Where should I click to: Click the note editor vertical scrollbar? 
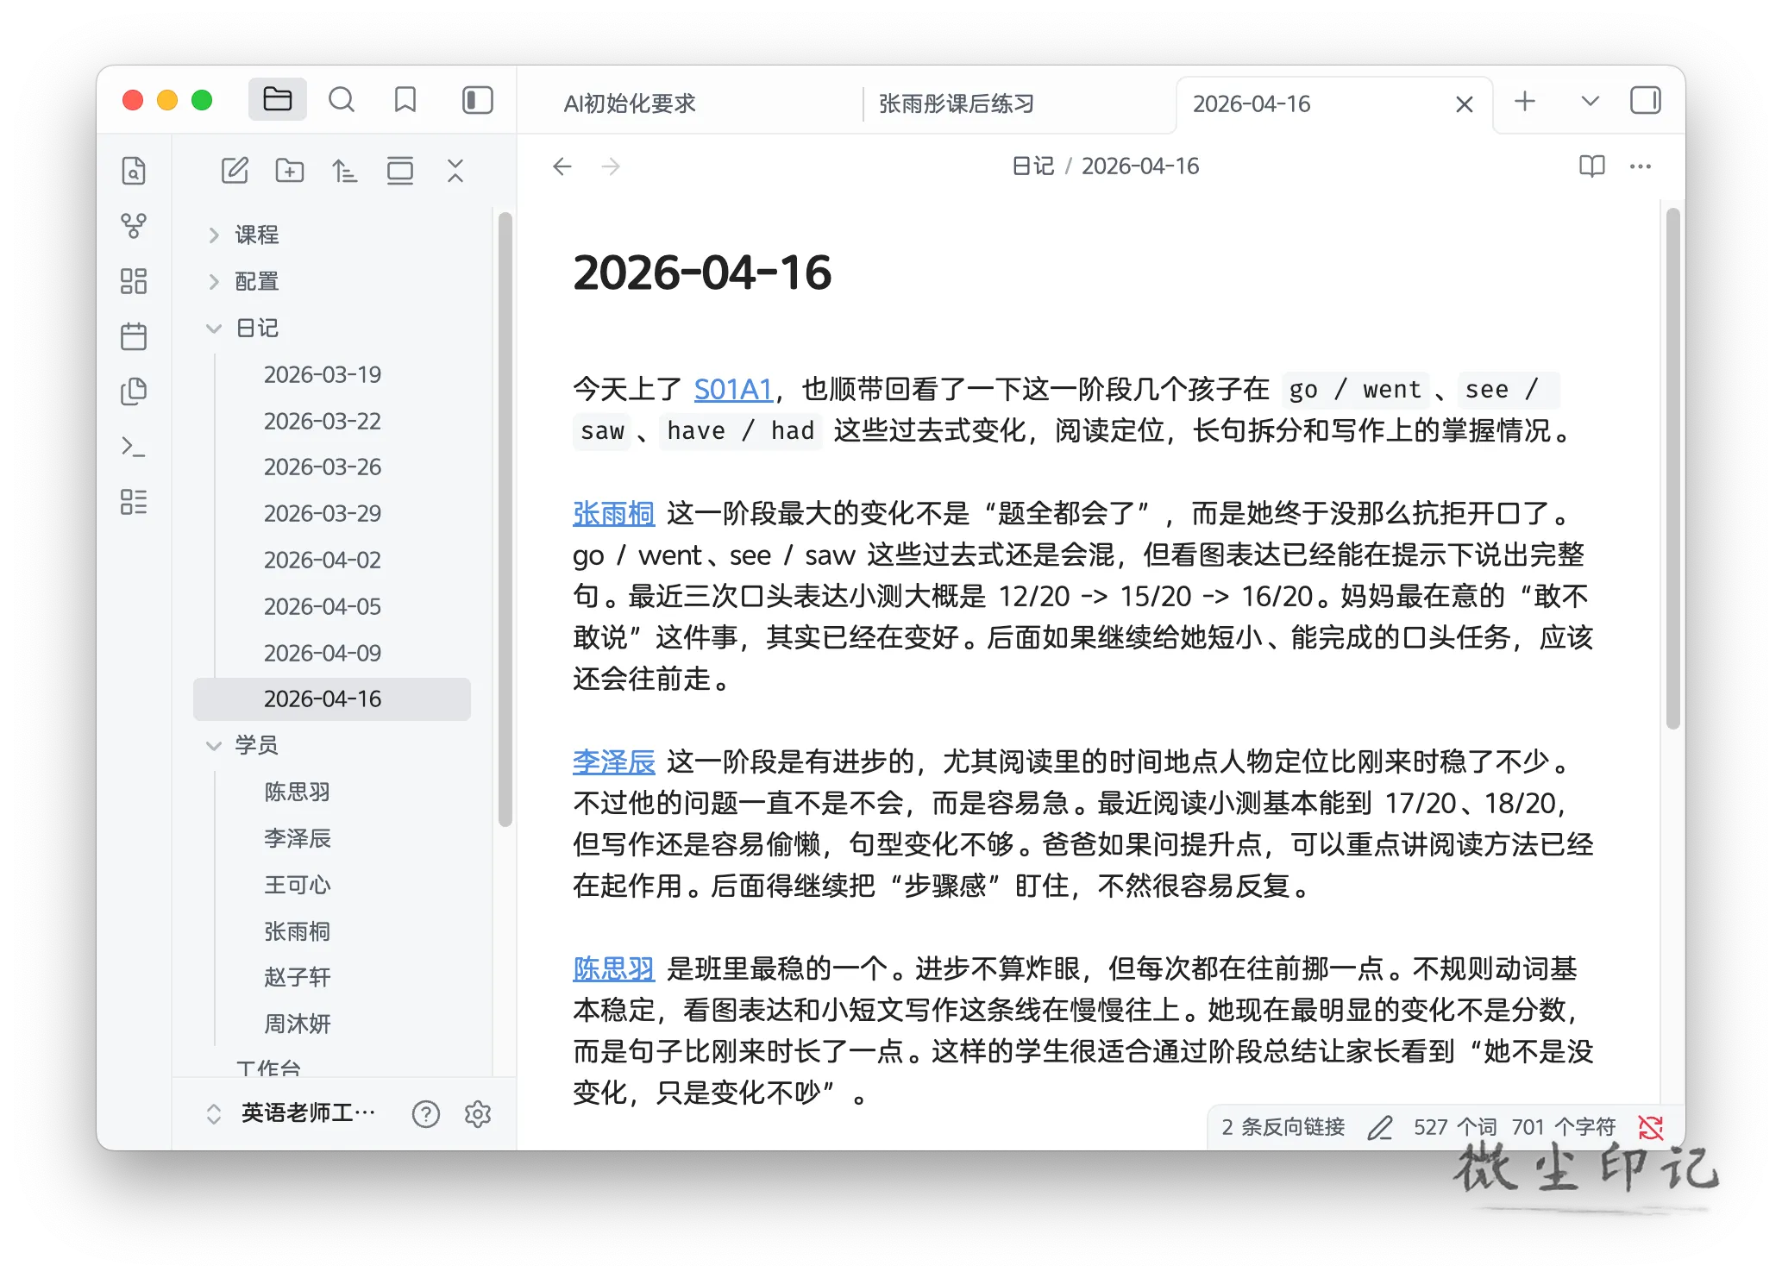pos(1673,469)
